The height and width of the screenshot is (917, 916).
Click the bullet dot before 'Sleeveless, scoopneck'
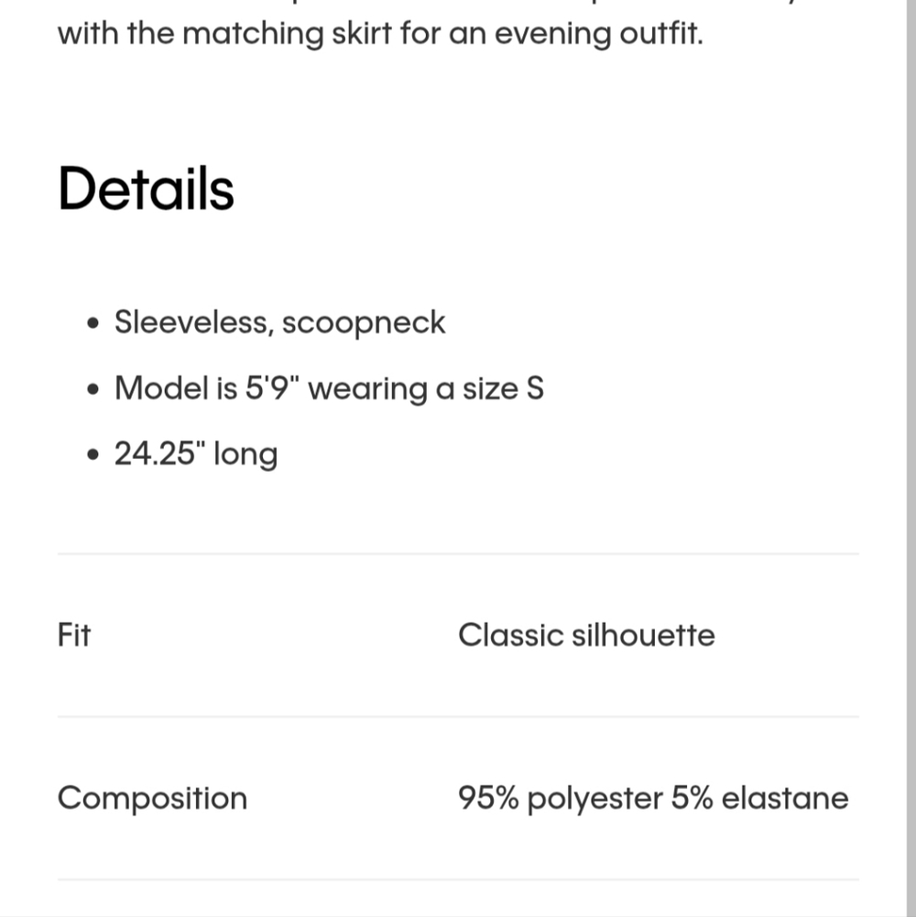pyautogui.click(x=93, y=323)
